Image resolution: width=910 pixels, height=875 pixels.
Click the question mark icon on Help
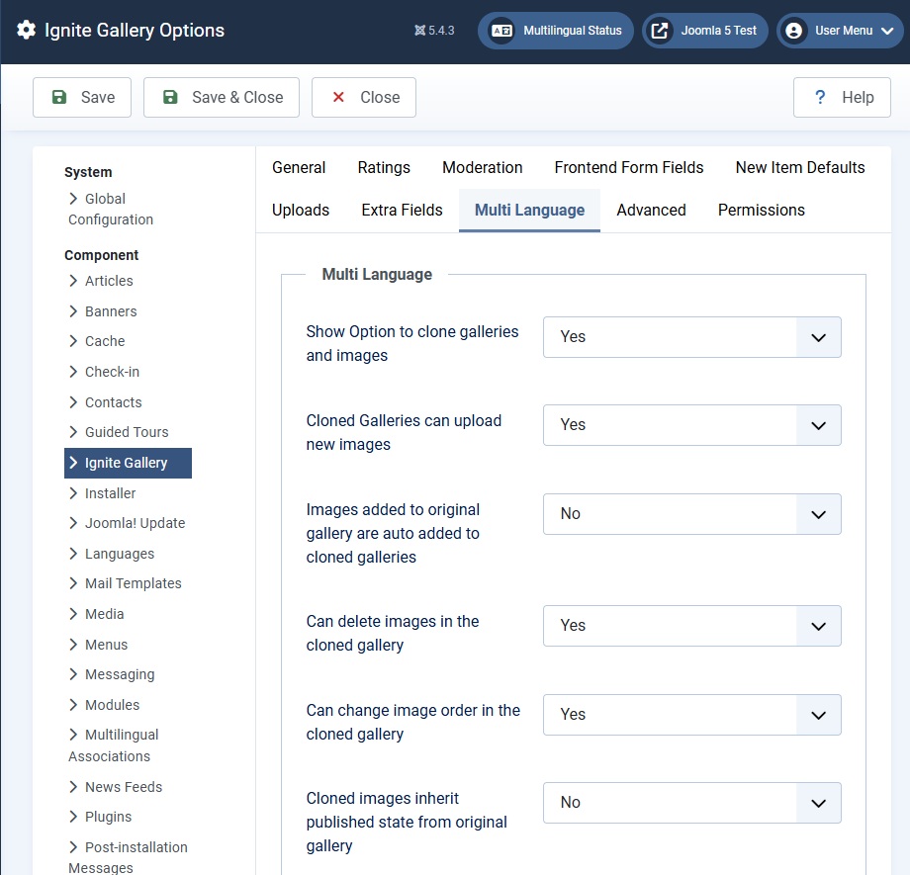tap(820, 97)
